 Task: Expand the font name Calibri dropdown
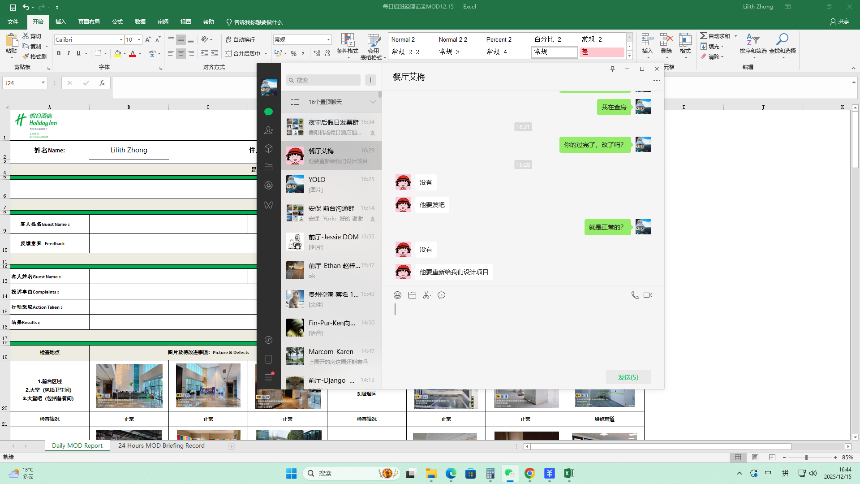(x=121, y=40)
